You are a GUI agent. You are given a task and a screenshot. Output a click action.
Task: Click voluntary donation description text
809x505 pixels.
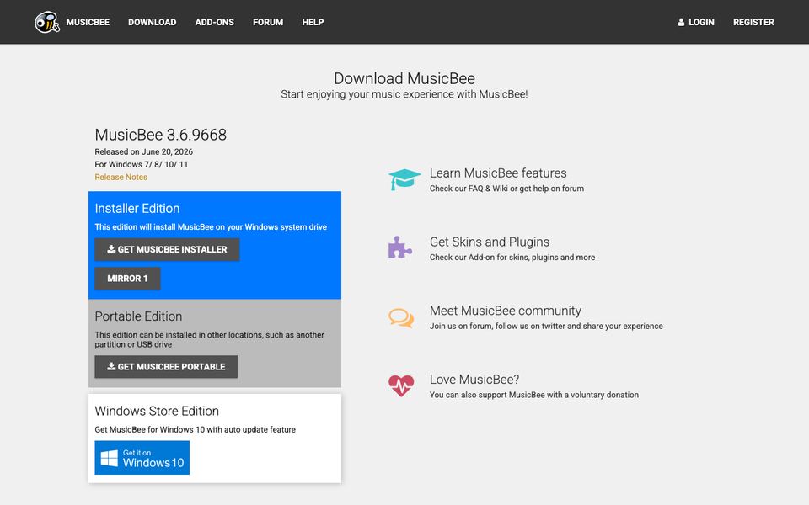(x=534, y=396)
